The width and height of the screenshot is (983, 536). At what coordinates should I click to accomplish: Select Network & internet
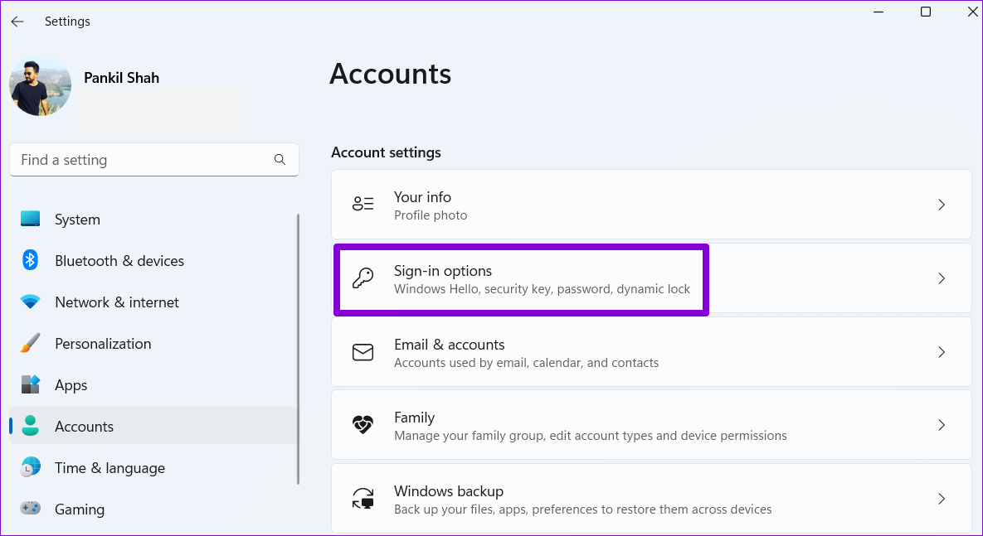117,302
